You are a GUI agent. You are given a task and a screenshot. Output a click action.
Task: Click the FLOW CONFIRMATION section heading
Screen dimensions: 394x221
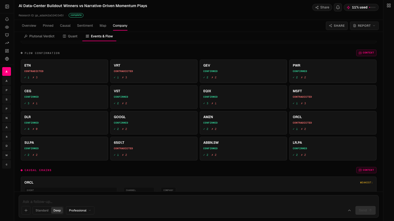pos(42,53)
